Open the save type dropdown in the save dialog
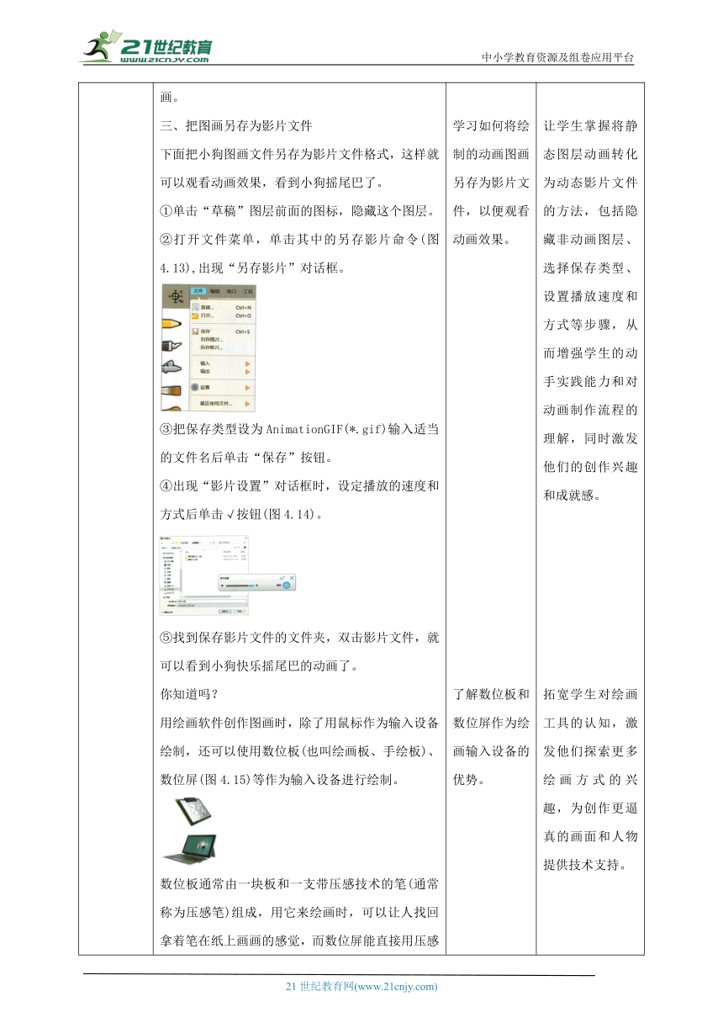The height and width of the screenshot is (1023, 723). [x=214, y=604]
